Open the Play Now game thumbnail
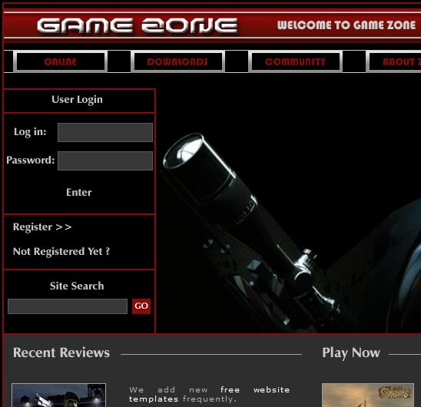This screenshot has width=421, height=407. 368,395
